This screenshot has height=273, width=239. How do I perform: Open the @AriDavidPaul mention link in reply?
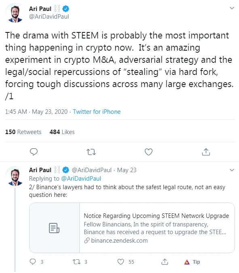(x=81, y=179)
